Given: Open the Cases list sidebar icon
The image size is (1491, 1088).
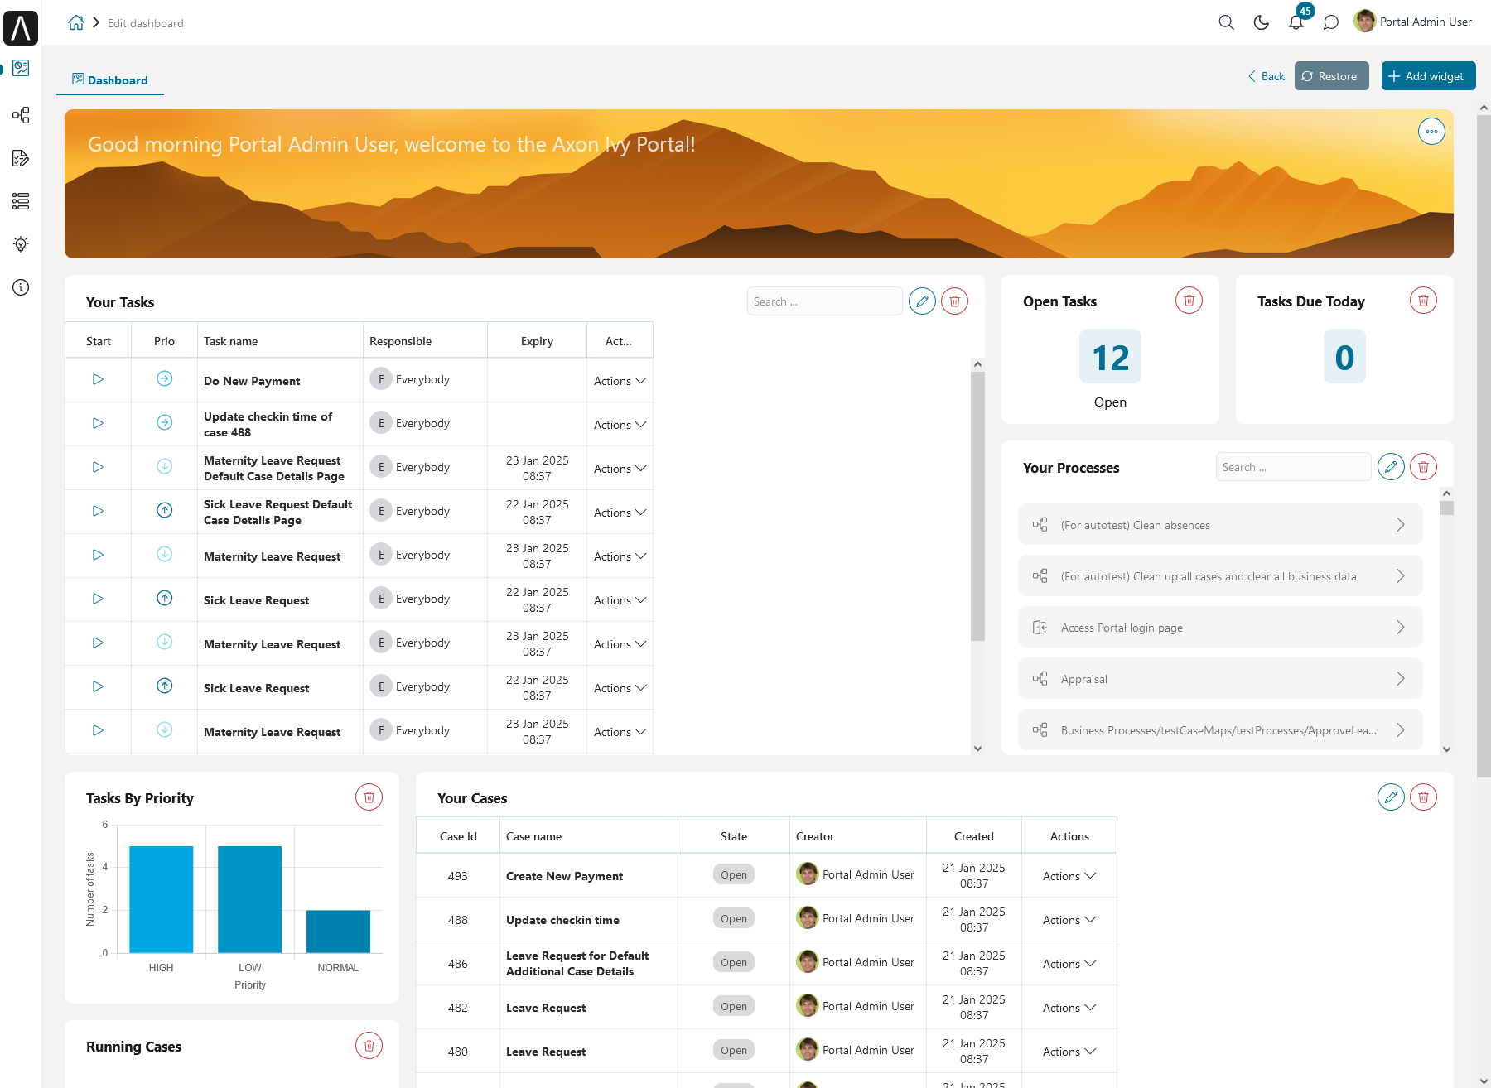Looking at the screenshot, I should (x=21, y=201).
